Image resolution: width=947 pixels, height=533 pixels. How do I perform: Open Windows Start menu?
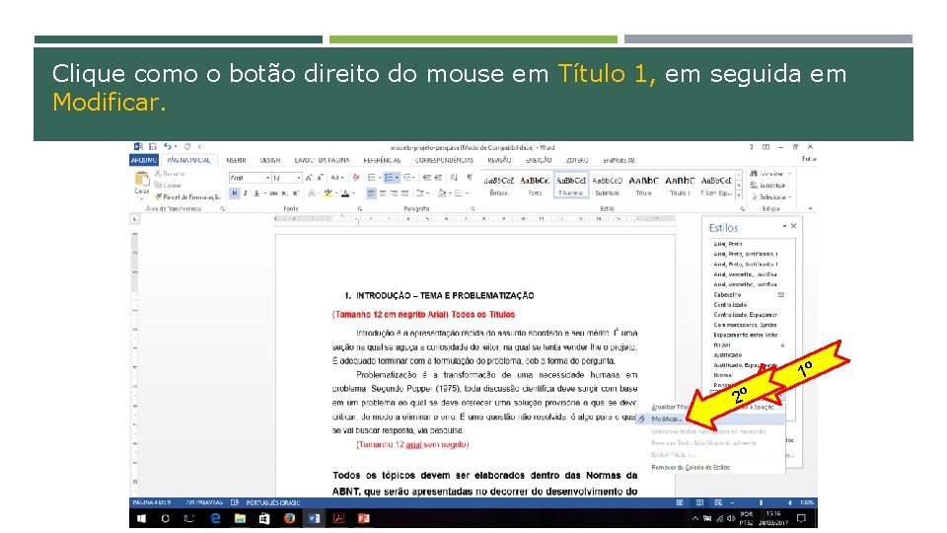[141, 518]
